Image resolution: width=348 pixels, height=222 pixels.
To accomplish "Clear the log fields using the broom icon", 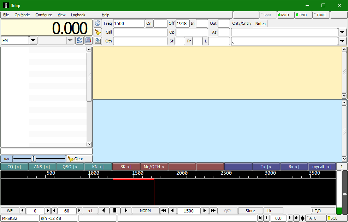I will [98, 32].
